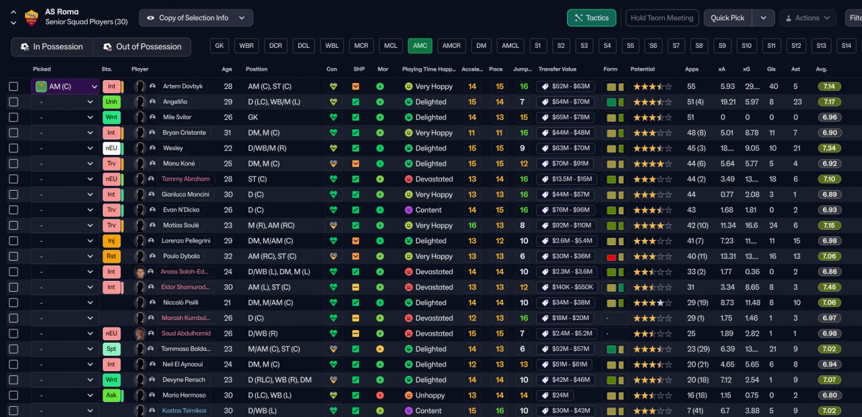Click the Ask status badge for Mario Hermoso

pos(111,395)
